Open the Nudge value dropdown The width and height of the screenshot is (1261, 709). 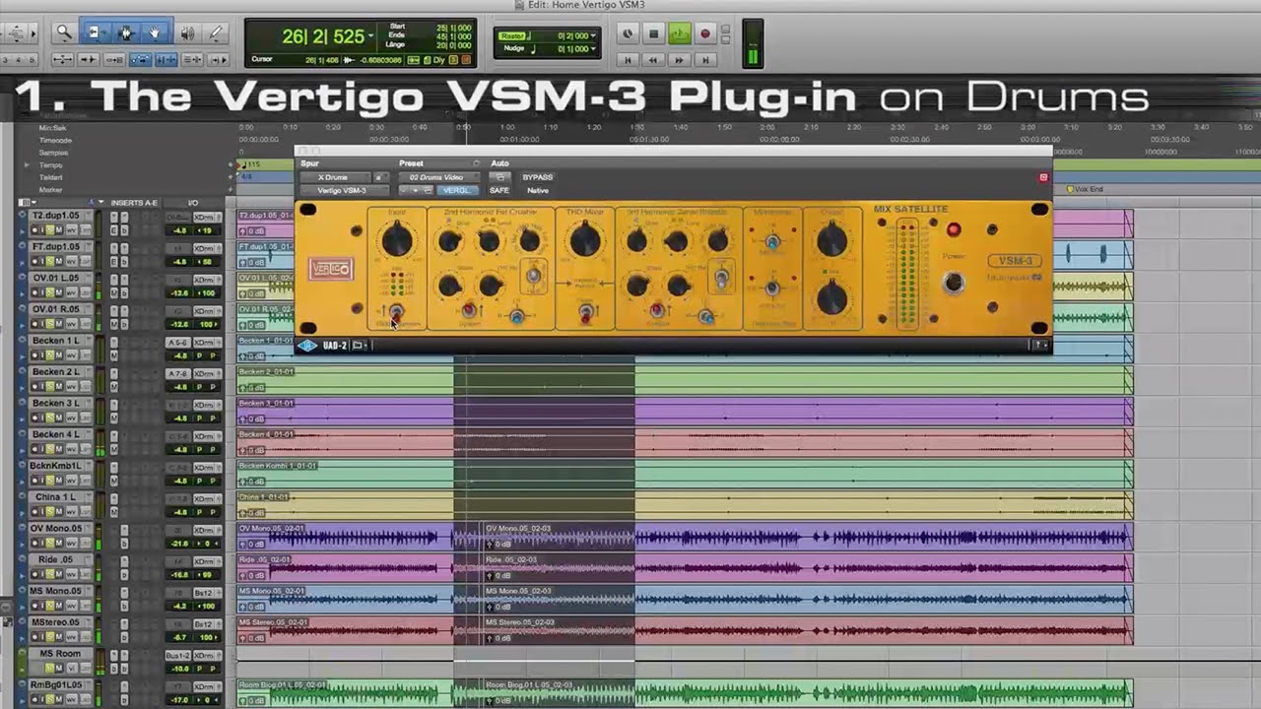click(593, 49)
